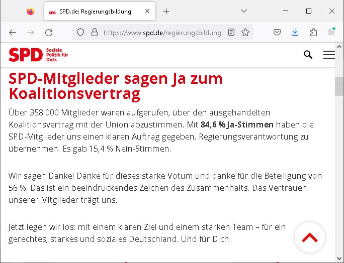The height and width of the screenshot is (263, 344).
Task: Reload the current page
Action: coord(49,33)
